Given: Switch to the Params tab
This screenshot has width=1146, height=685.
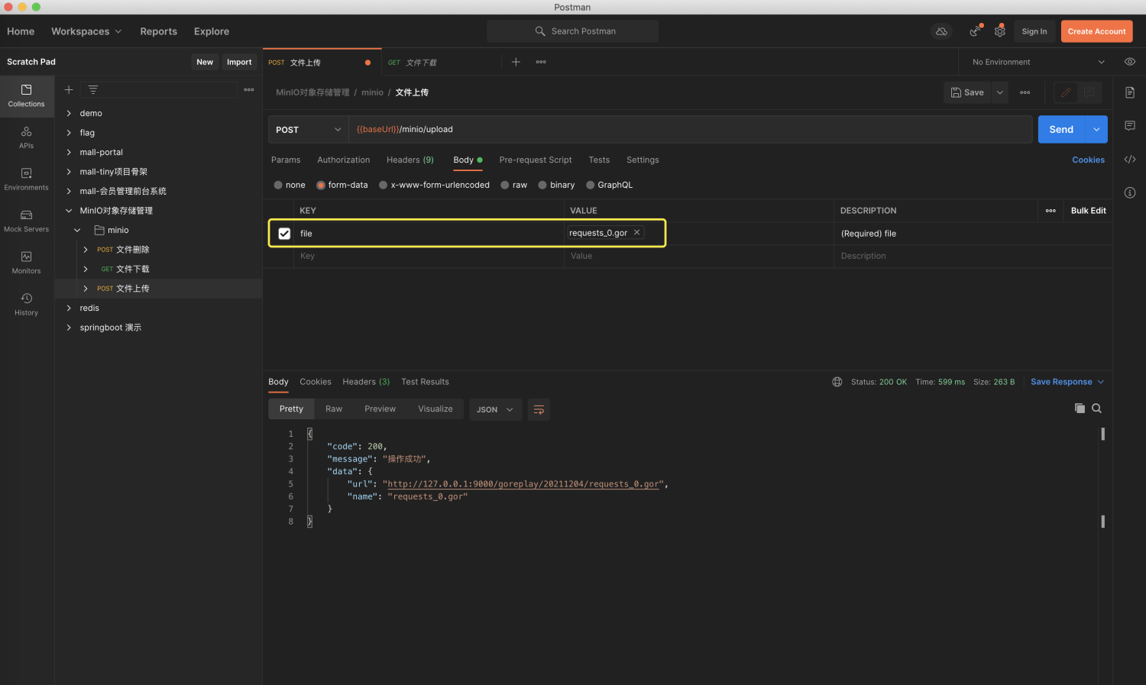Looking at the screenshot, I should pos(286,160).
